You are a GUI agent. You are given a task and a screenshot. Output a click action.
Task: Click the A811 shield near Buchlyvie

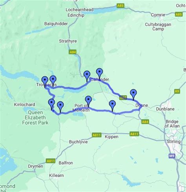pyautogui.click(x=97, y=135)
